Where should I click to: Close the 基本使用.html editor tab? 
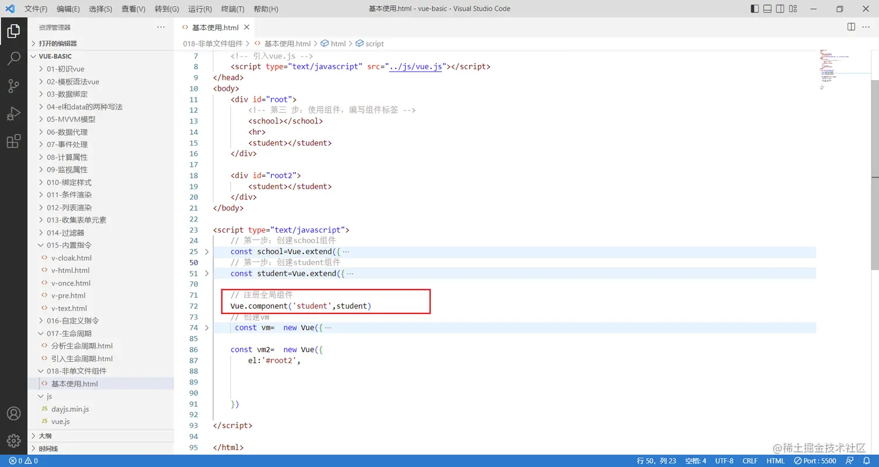pos(247,27)
